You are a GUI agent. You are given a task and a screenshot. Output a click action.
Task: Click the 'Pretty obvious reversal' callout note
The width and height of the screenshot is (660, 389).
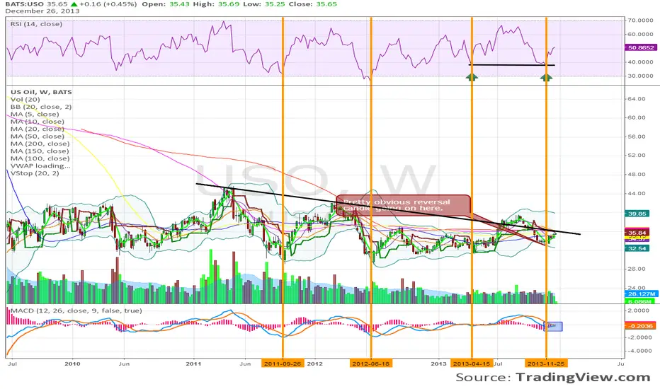(x=403, y=205)
